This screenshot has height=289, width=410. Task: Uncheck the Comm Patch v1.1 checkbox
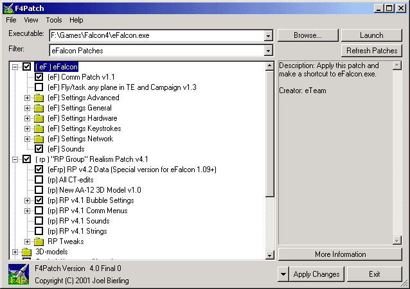click(39, 77)
